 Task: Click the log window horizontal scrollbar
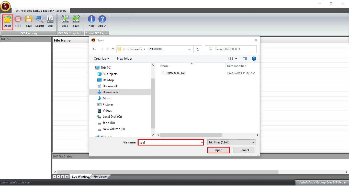[168, 172]
